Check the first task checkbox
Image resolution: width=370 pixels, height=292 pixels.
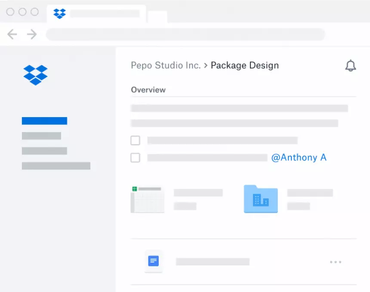tap(135, 140)
